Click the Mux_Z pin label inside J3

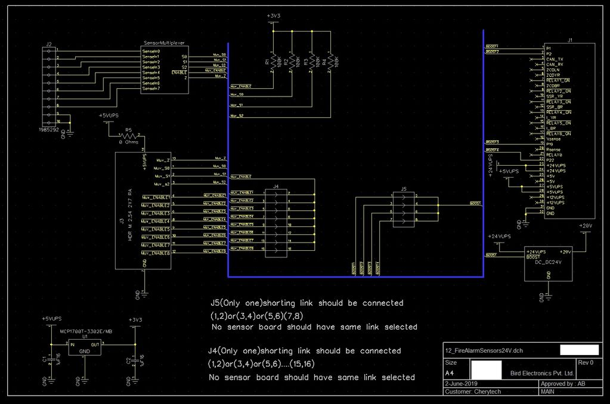(x=163, y=160)
